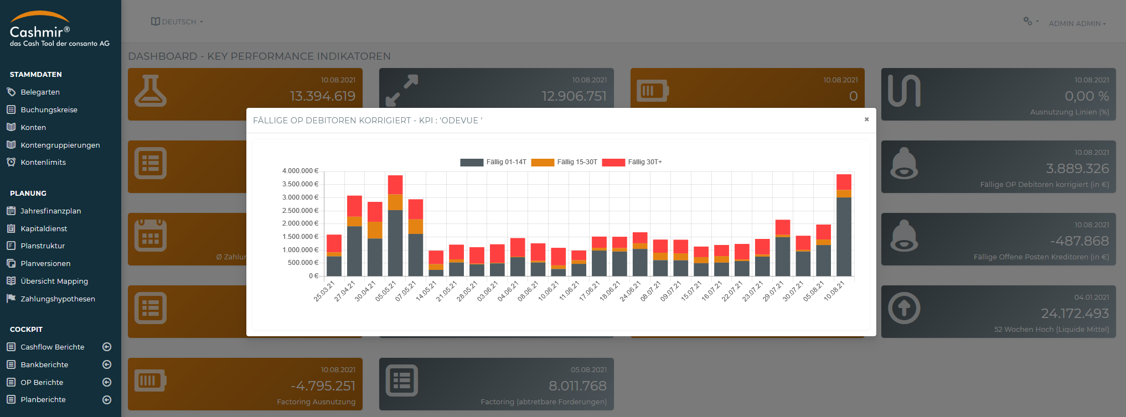Open the 52 Wochen Hoch KPI card
Image resolution: width=1126 pixels, height=417 pixels.
(x=998, y=311)
